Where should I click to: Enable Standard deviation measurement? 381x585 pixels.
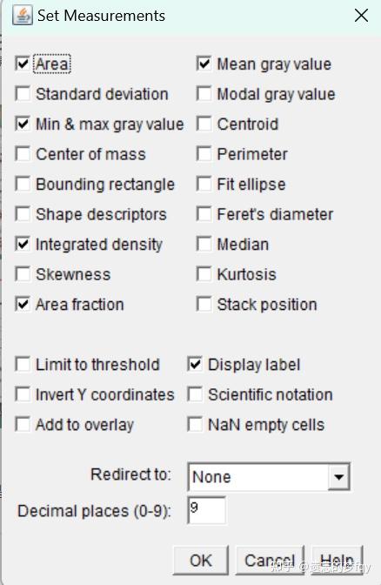(x=23, y=94)
